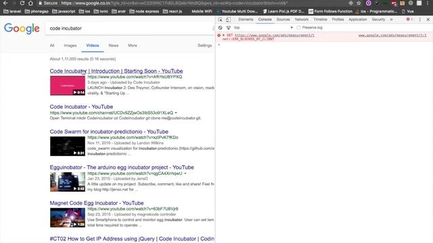This screenshot has width=433, height=243.
Task: Open the console filter funnel icon
Action: (x=229, y=28)
